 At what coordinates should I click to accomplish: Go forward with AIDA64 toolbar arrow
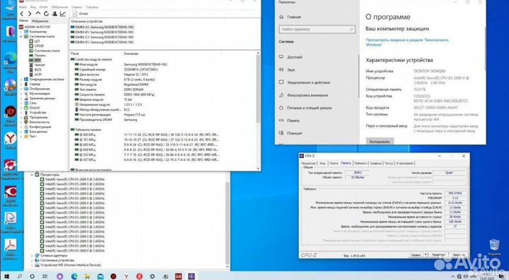click(x=30, y=13)
